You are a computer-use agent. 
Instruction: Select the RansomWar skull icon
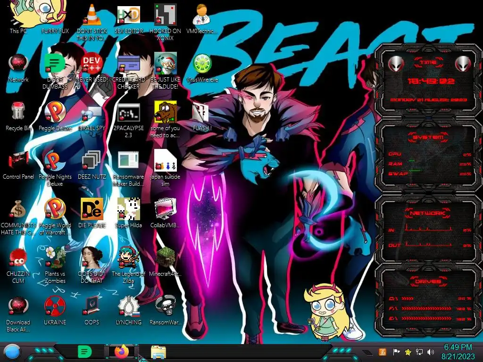point(165,306)
